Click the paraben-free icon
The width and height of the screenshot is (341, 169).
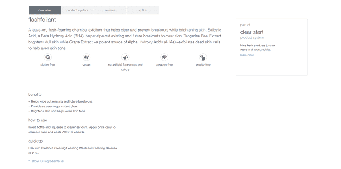click(x=164, y=57)
